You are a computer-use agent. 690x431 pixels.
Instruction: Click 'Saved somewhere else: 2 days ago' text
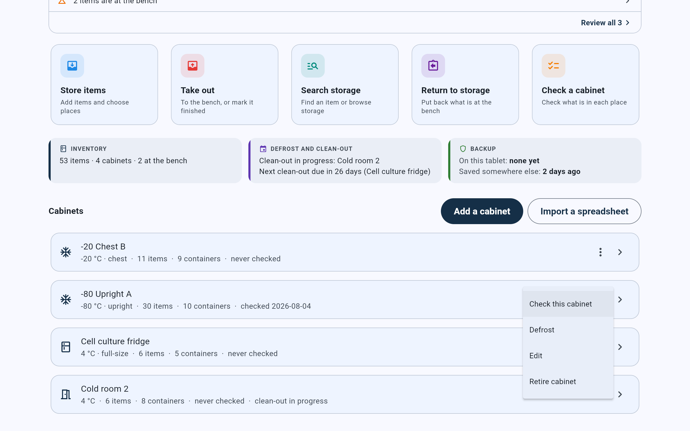tap(520, 172)
